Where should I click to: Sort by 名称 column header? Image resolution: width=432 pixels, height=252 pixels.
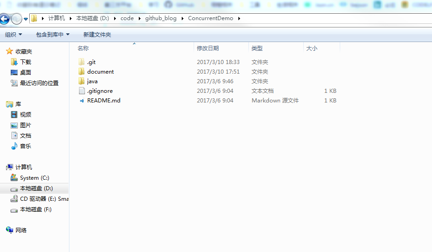(x=83, y=48)
